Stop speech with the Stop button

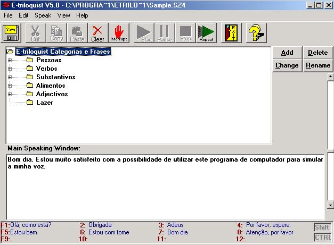point(185,33)
